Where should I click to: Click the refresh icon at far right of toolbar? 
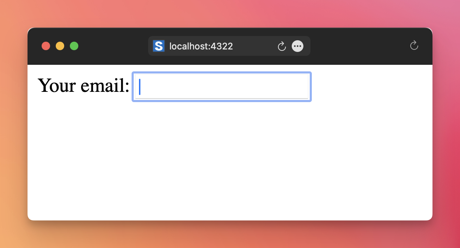[x=414, y=45]
